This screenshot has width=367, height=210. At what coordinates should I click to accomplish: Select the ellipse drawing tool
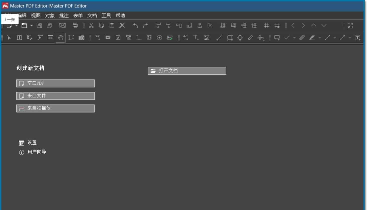point(240,38)
